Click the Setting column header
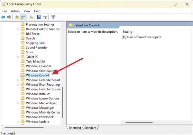Image resolution: width=193 pixels, height=135 pixels. point(127,32)
